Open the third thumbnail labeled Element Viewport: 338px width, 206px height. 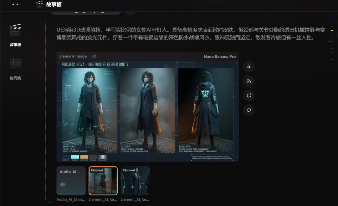(135, 181)
